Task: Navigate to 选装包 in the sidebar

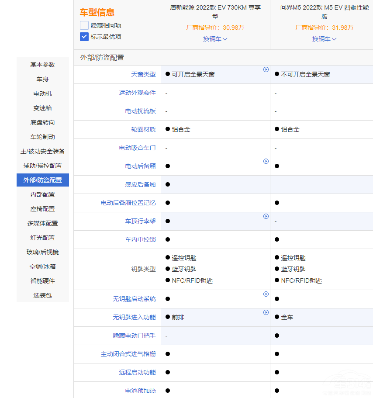Action: tap(43, 295)
